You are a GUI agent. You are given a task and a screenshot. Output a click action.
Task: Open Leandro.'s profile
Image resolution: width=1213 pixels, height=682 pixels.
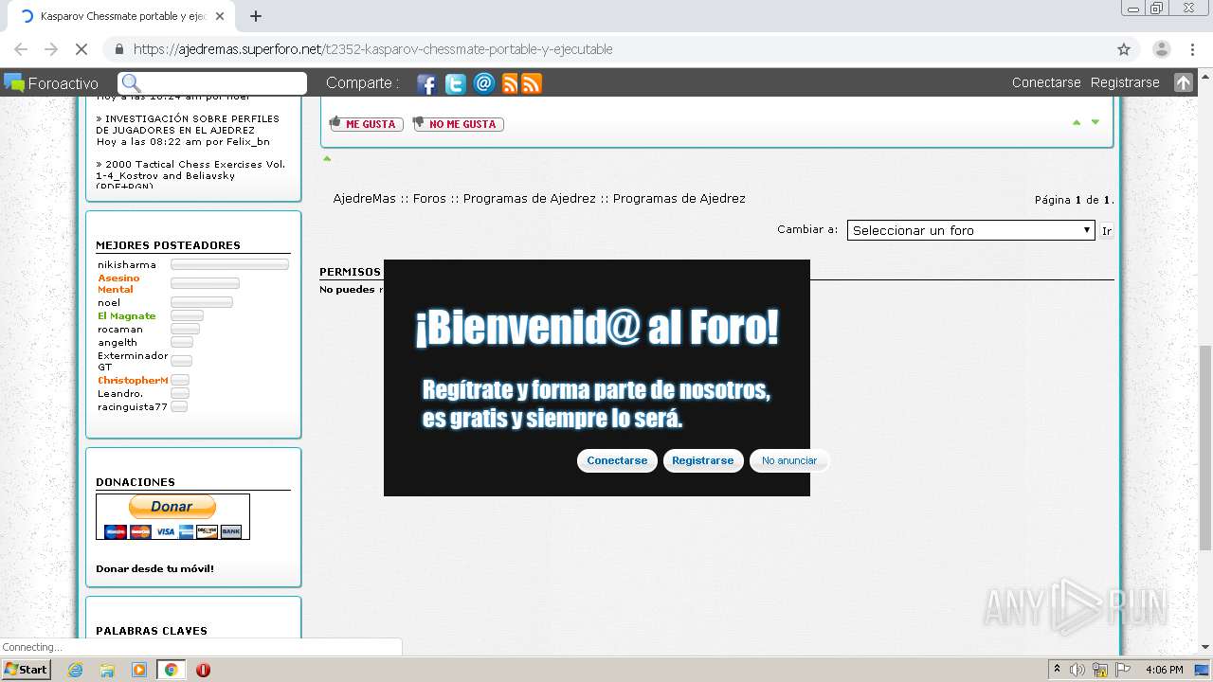tap(120, 394)
